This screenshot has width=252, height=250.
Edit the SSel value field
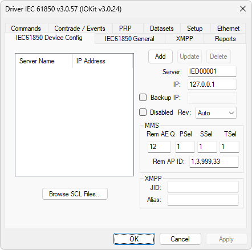[x=207, y=147]
